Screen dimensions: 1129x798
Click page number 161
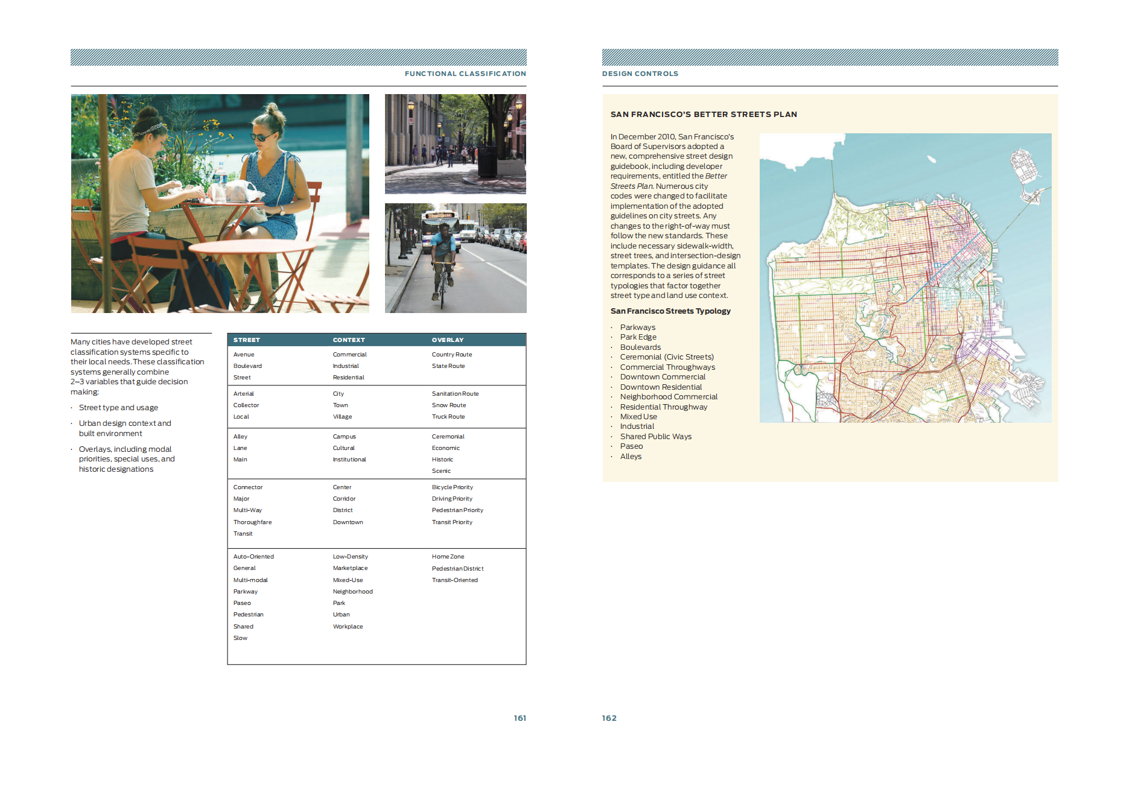(x=520, y=718)
